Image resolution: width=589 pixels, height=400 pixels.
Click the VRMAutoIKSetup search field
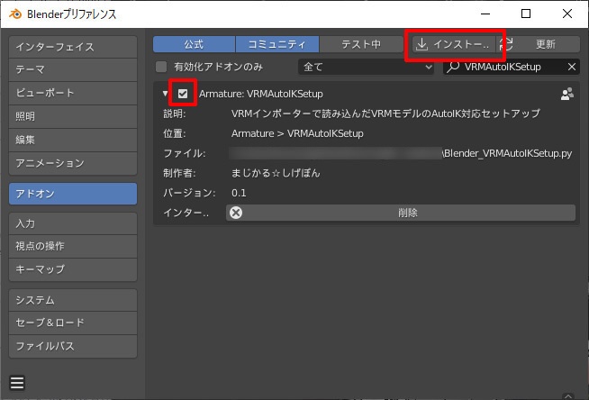pos(512,67)
